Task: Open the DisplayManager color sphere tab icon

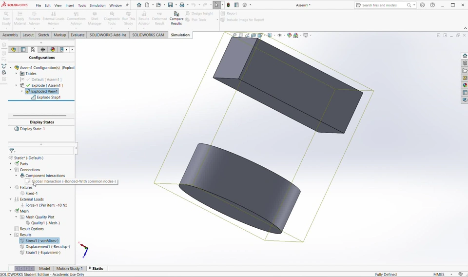Action: point(53,50)
